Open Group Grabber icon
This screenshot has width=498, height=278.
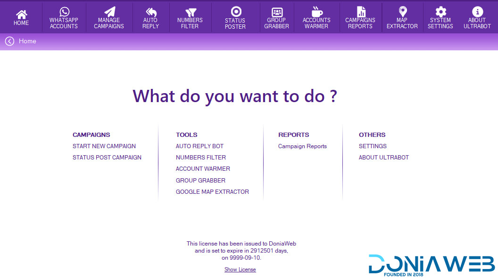(x=277, y=12)
